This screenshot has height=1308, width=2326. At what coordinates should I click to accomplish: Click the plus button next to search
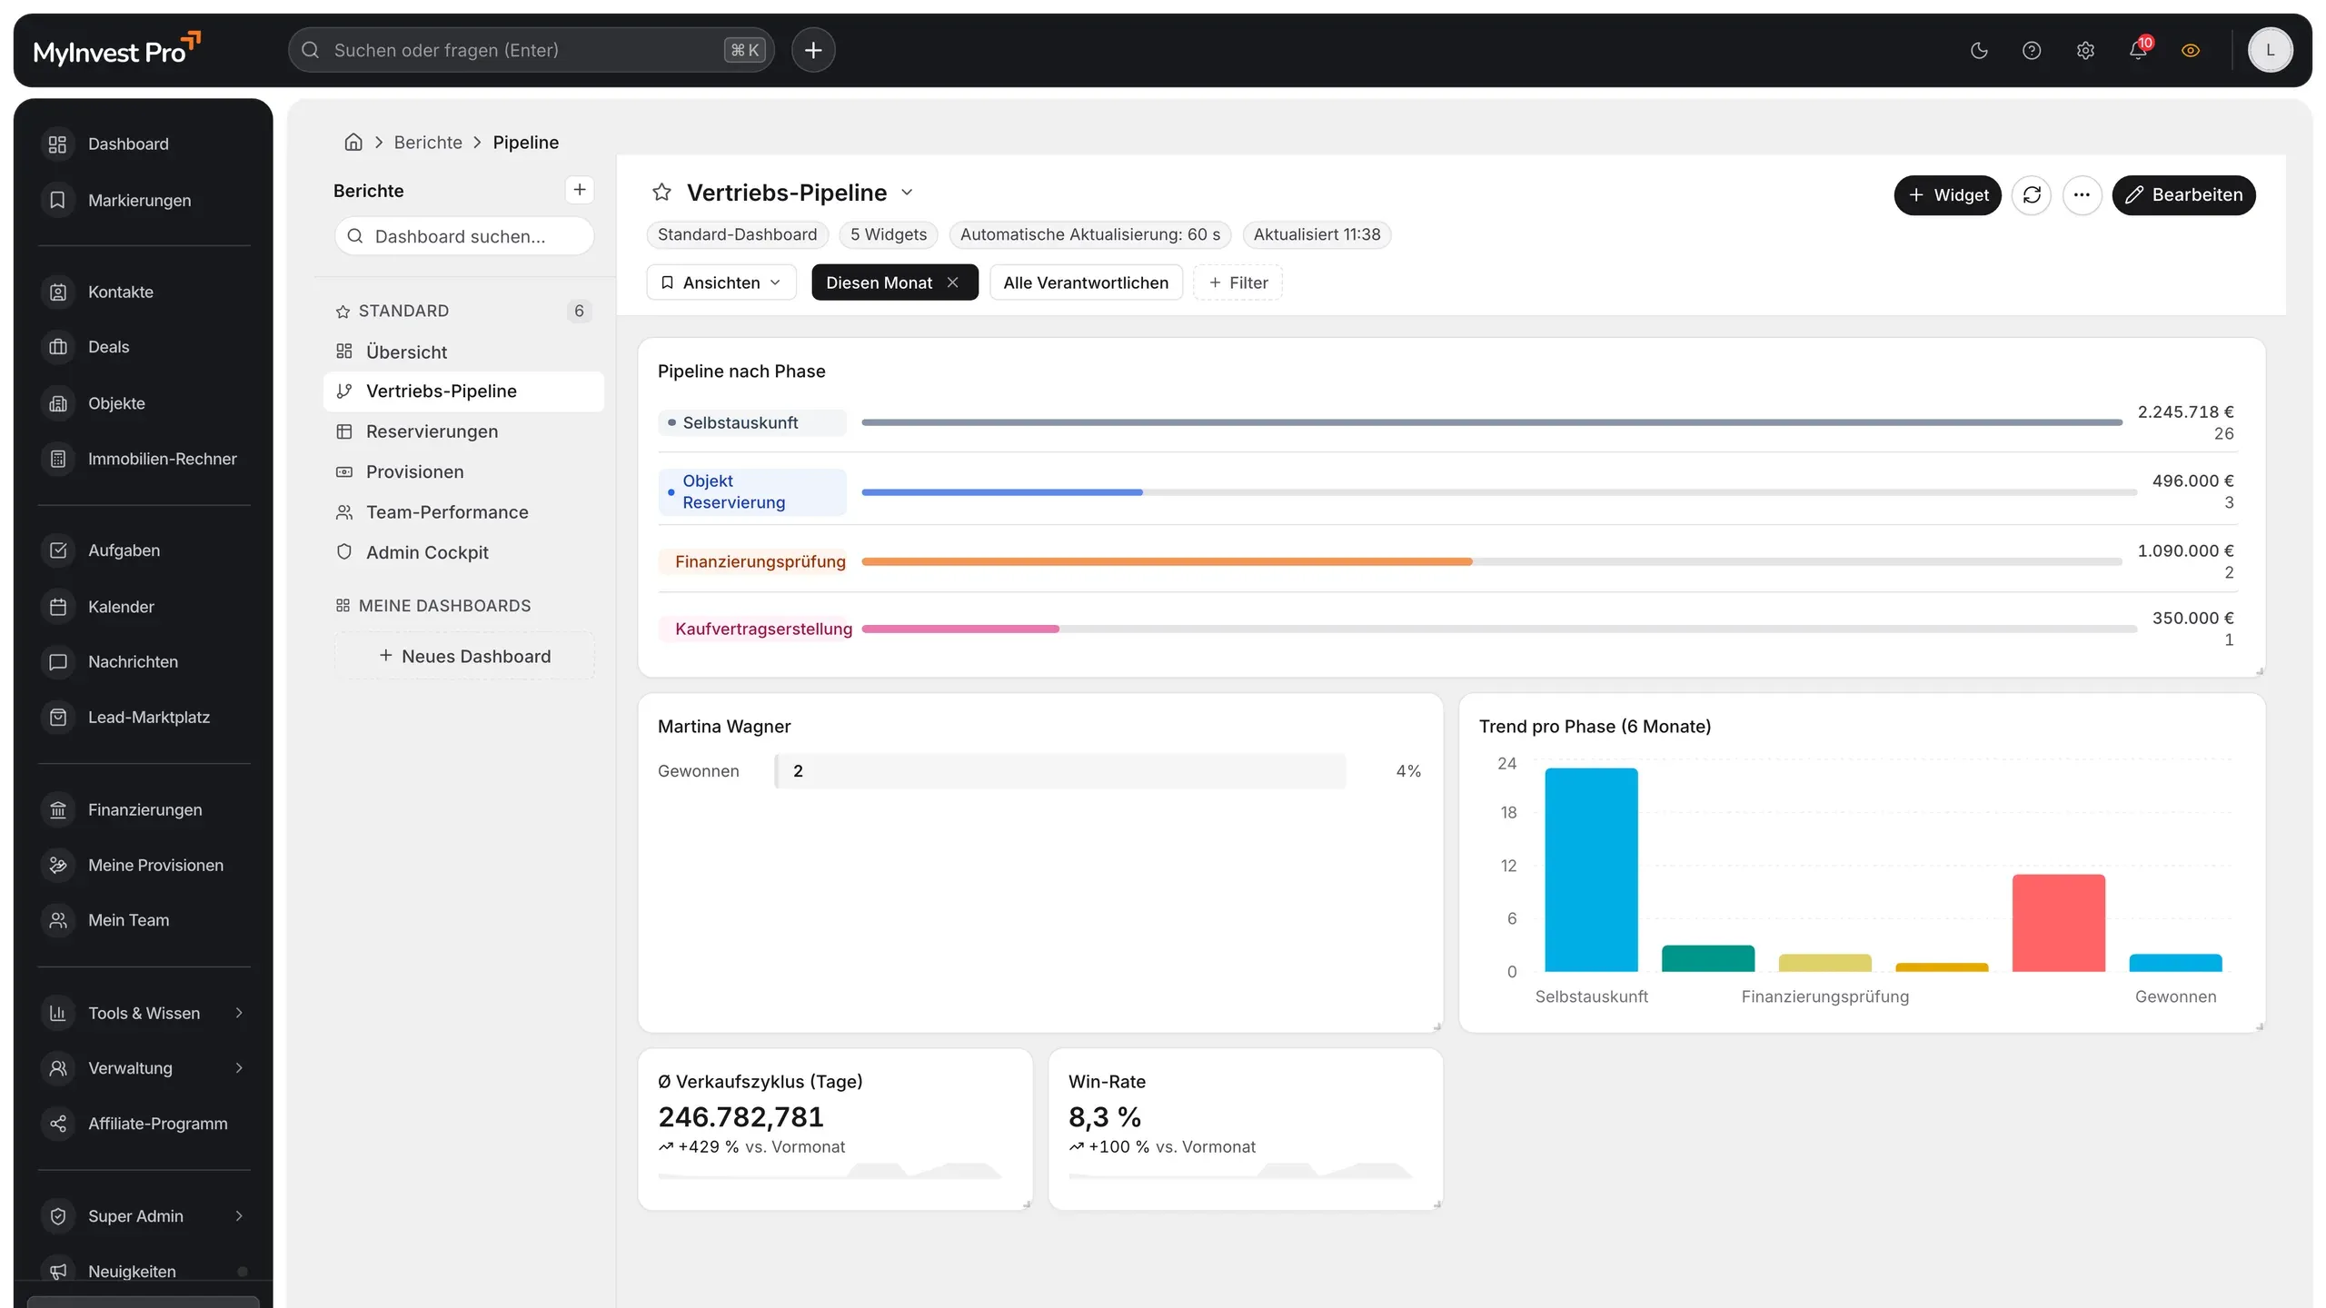pos(813,50)
